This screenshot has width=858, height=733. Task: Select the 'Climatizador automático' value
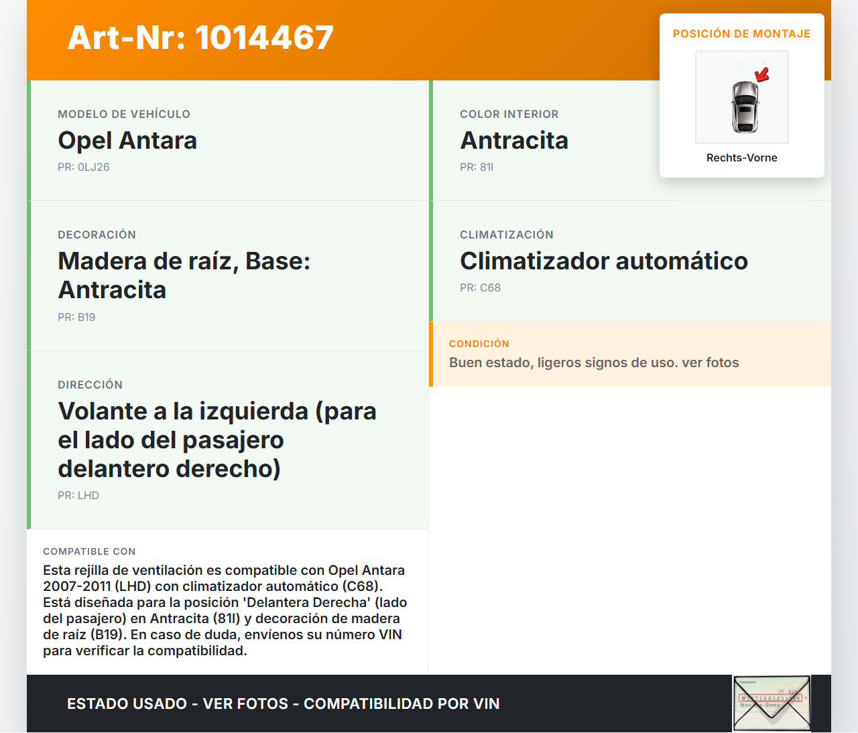coord(603,261)
